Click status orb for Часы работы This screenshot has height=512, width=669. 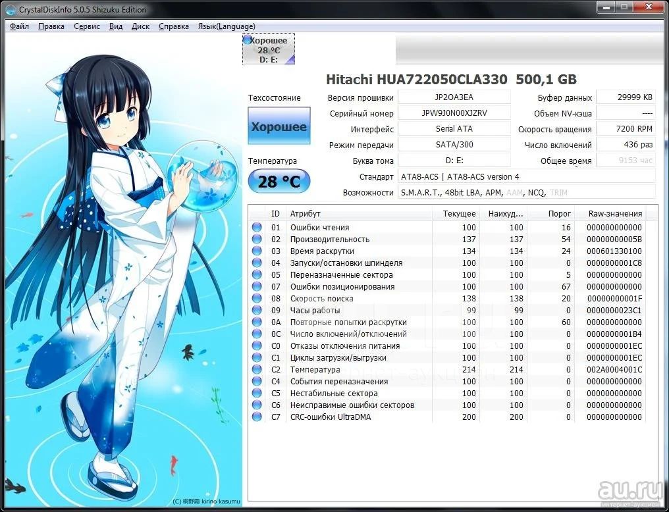click(257, 311)
